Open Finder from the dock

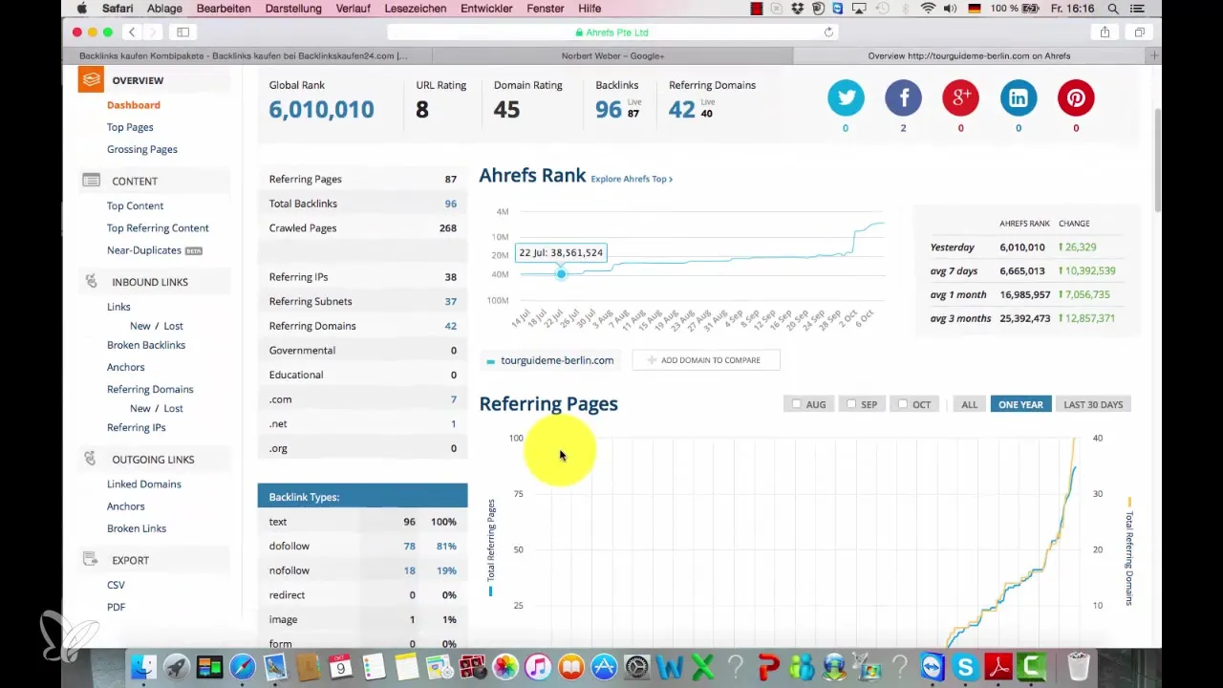point(142,666)
